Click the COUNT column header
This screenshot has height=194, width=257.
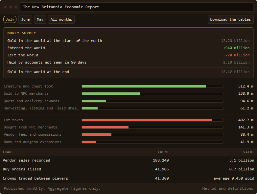[163, 152]
